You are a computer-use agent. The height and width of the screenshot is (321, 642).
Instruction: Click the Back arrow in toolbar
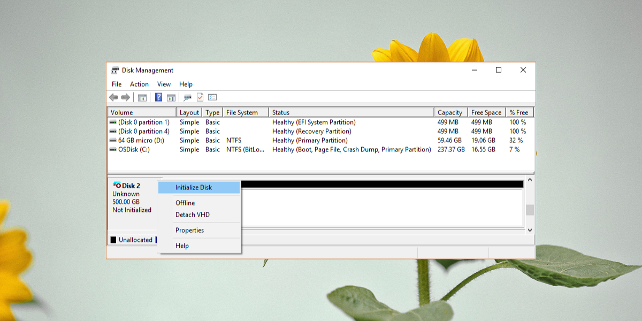[x=113, y=97]
